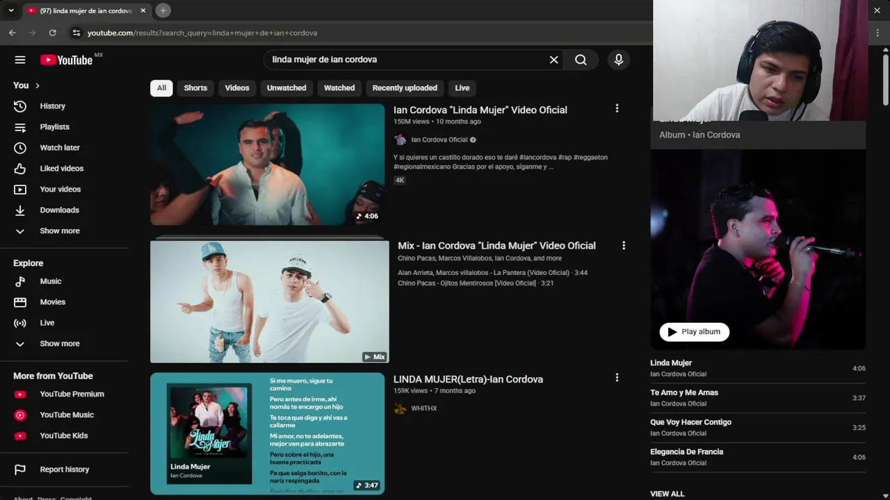Open Report history in the sidebar

point(64,469)
